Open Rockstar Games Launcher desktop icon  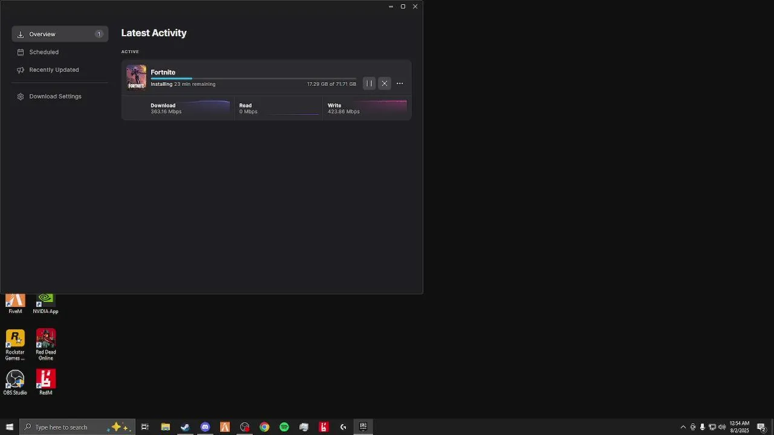click(x=15, y=345)
